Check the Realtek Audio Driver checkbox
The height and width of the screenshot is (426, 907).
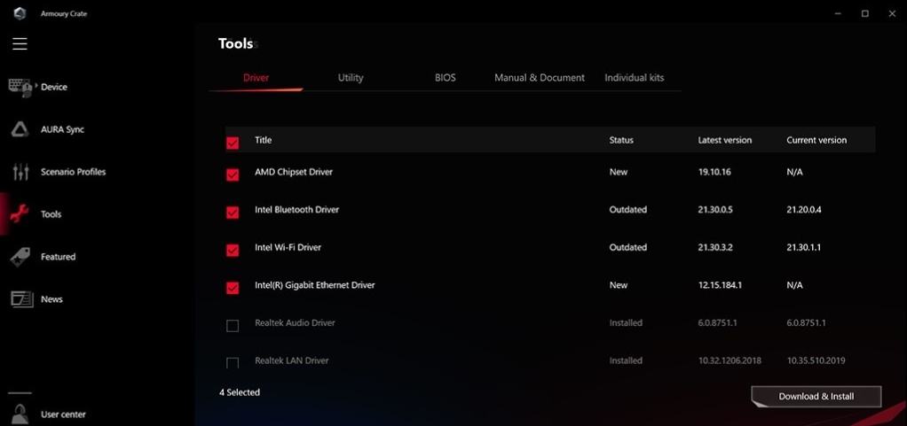point(233,326)
